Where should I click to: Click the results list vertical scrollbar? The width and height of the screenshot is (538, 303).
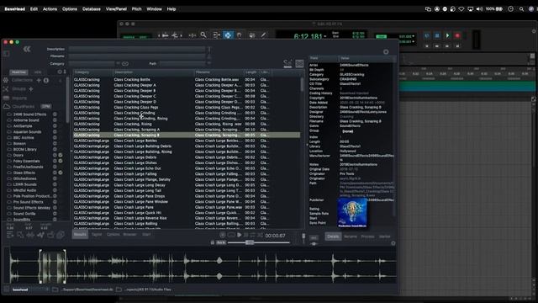[x=302, y=84]
